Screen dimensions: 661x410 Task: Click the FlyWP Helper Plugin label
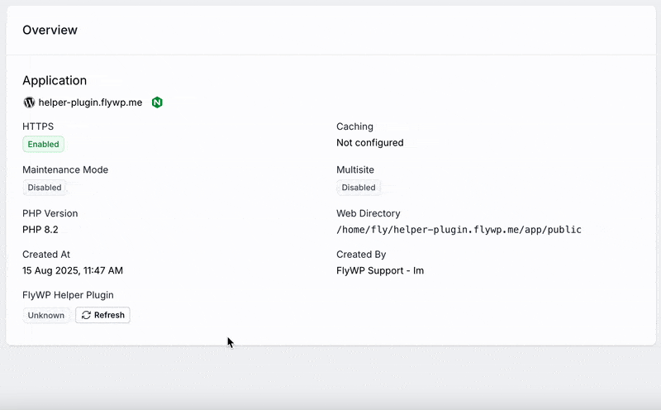click(68, 295)
